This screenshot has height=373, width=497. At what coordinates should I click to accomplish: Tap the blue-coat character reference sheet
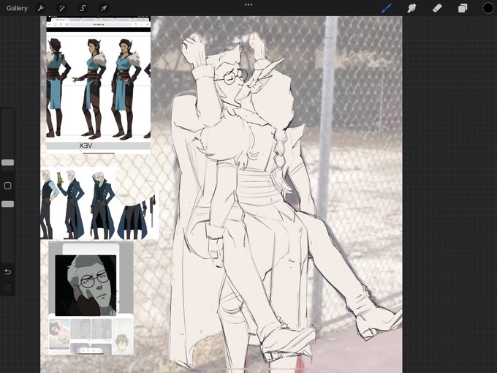[x=99, y=203]
